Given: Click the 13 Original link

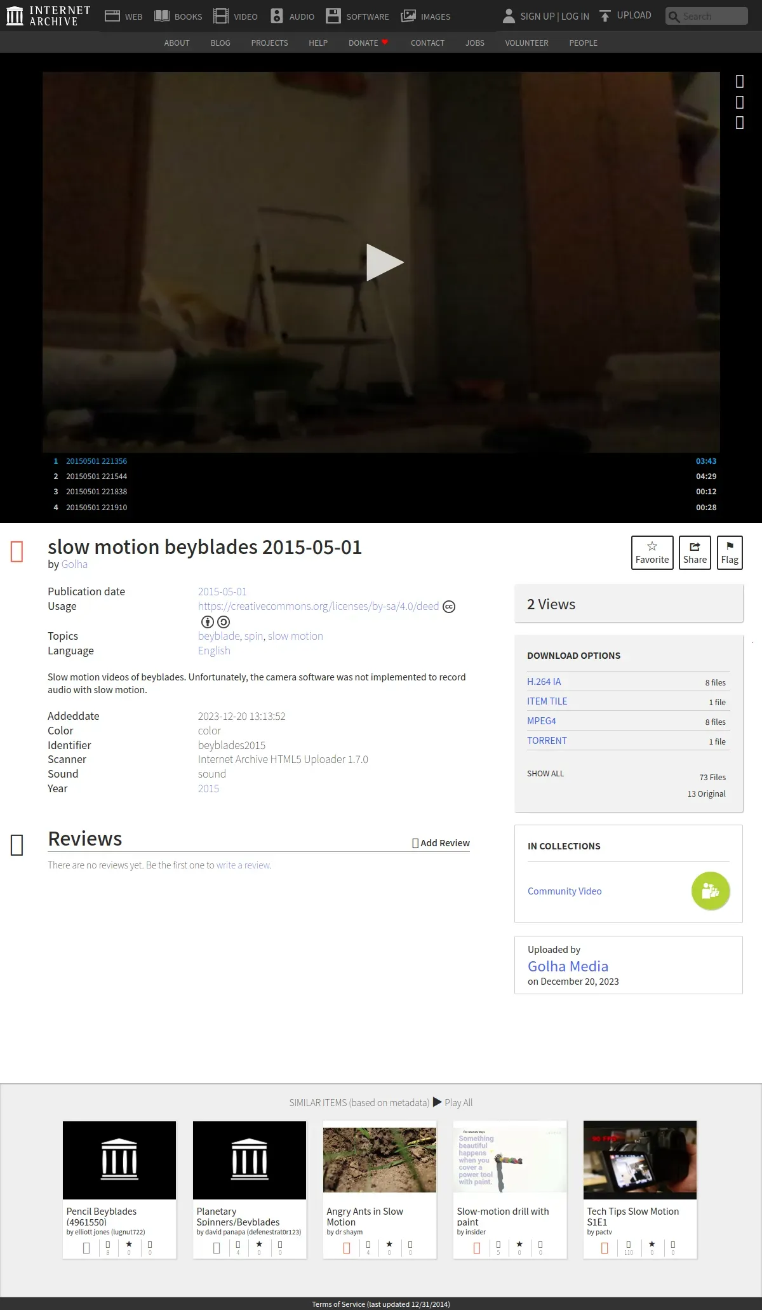Looking at the screenshot, I should 706,794.
